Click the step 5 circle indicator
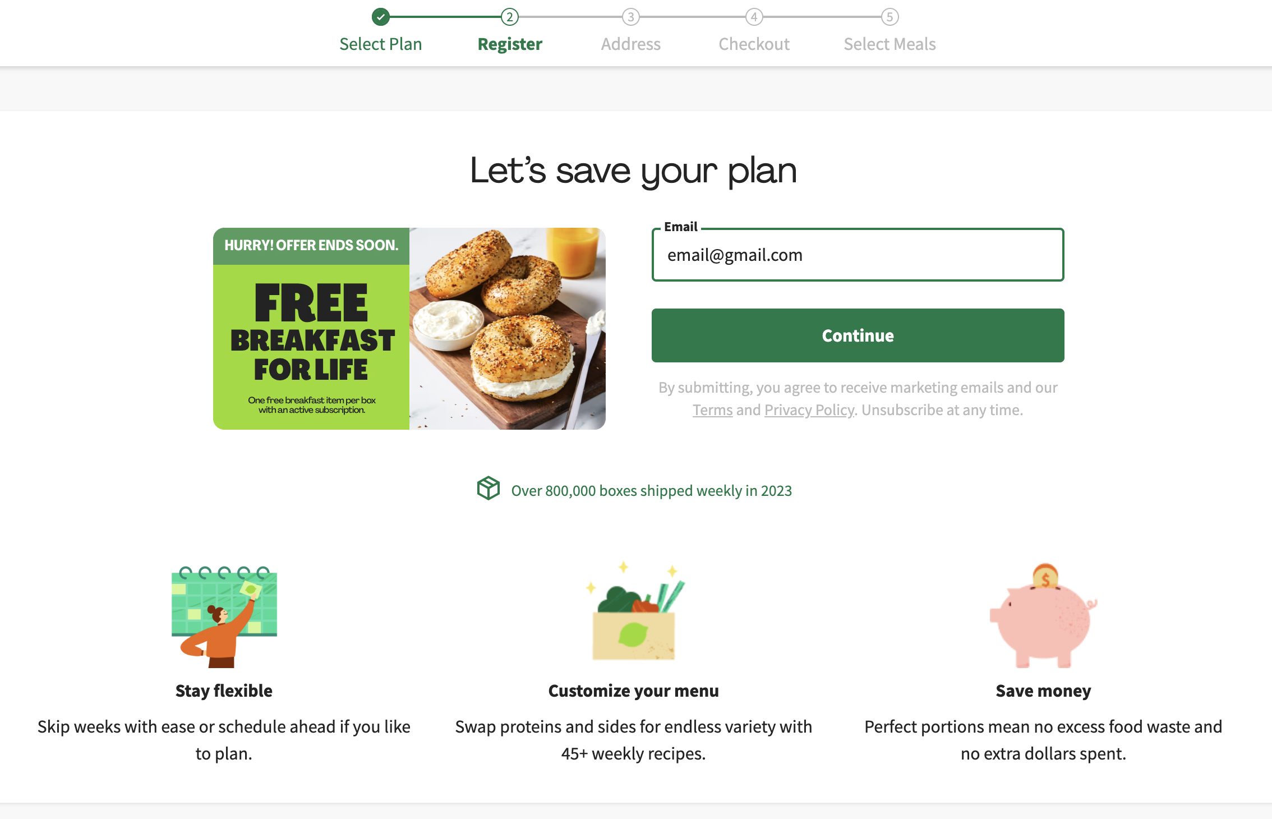Image resolution: width=1272 pixels, height=819 pixels. [x=890, y=17]
